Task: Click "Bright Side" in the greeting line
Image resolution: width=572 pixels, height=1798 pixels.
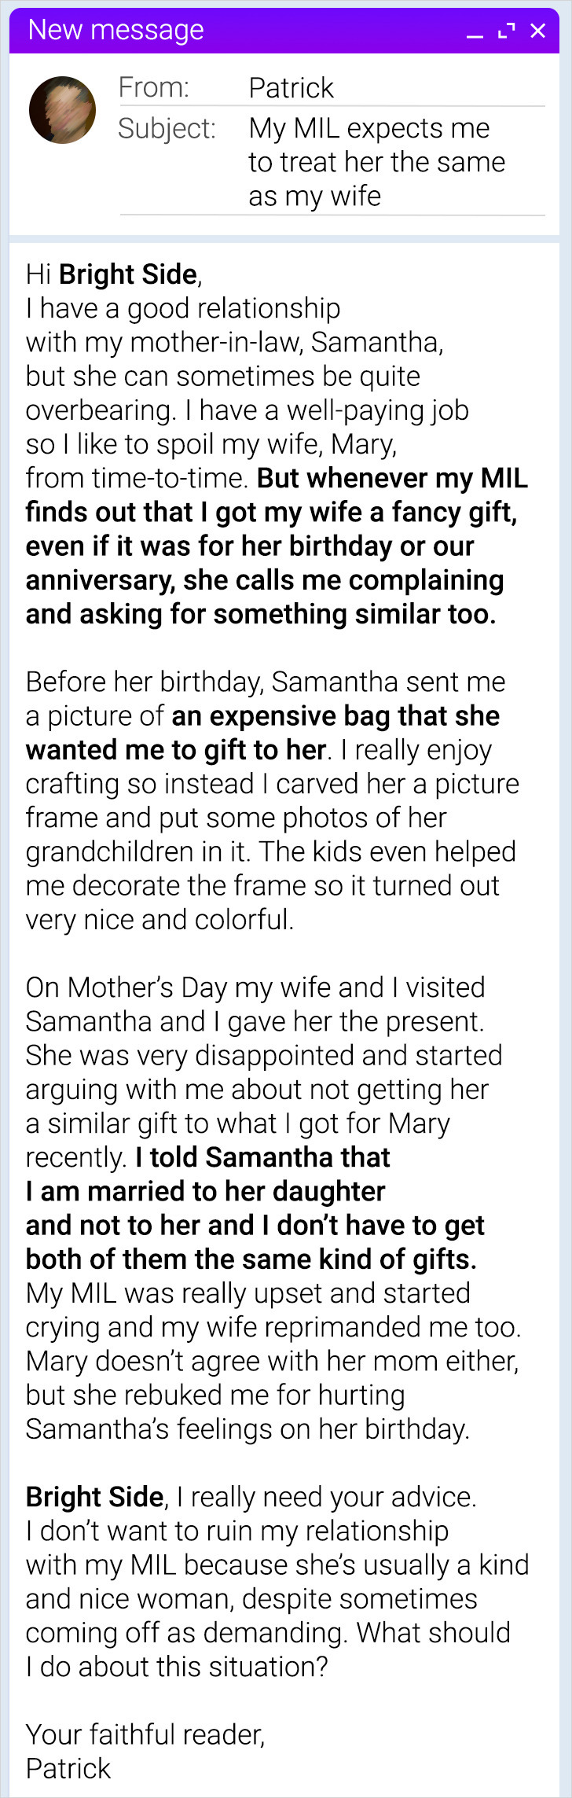Action: tap(128, 274)
